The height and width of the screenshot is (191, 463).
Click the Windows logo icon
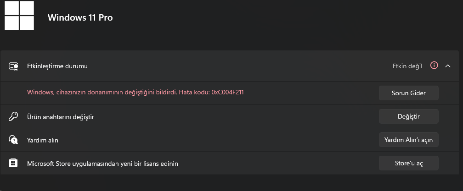click(19, 15)
